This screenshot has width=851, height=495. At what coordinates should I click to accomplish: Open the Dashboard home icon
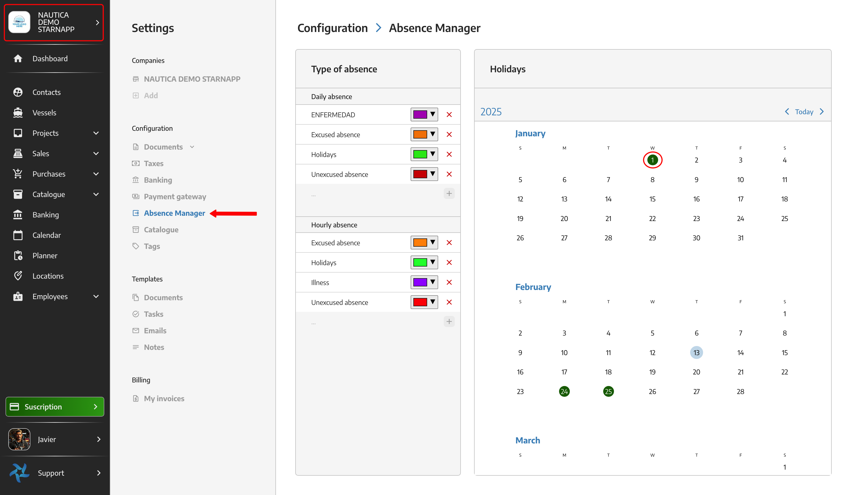(x=18, y=58)
